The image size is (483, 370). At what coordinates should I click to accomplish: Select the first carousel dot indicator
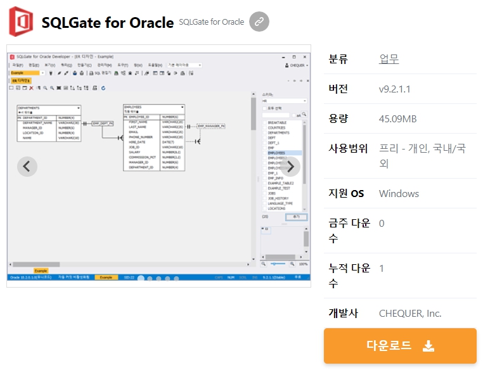(x=141, y=279)
